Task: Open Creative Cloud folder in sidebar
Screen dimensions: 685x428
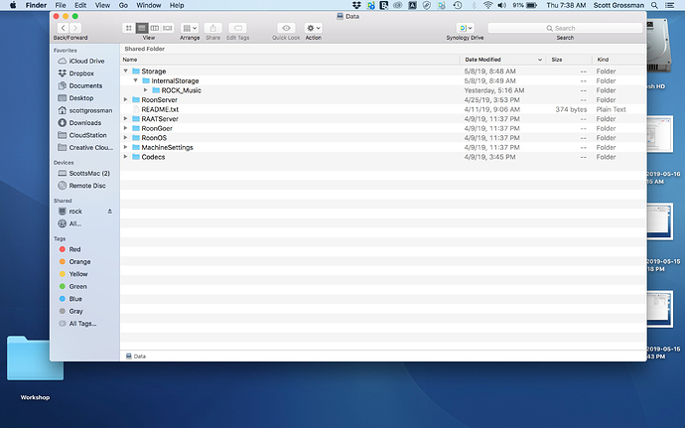Action: [x=91, y=147]
